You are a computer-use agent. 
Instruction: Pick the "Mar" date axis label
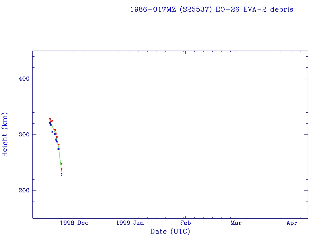[x=236, y=223]
